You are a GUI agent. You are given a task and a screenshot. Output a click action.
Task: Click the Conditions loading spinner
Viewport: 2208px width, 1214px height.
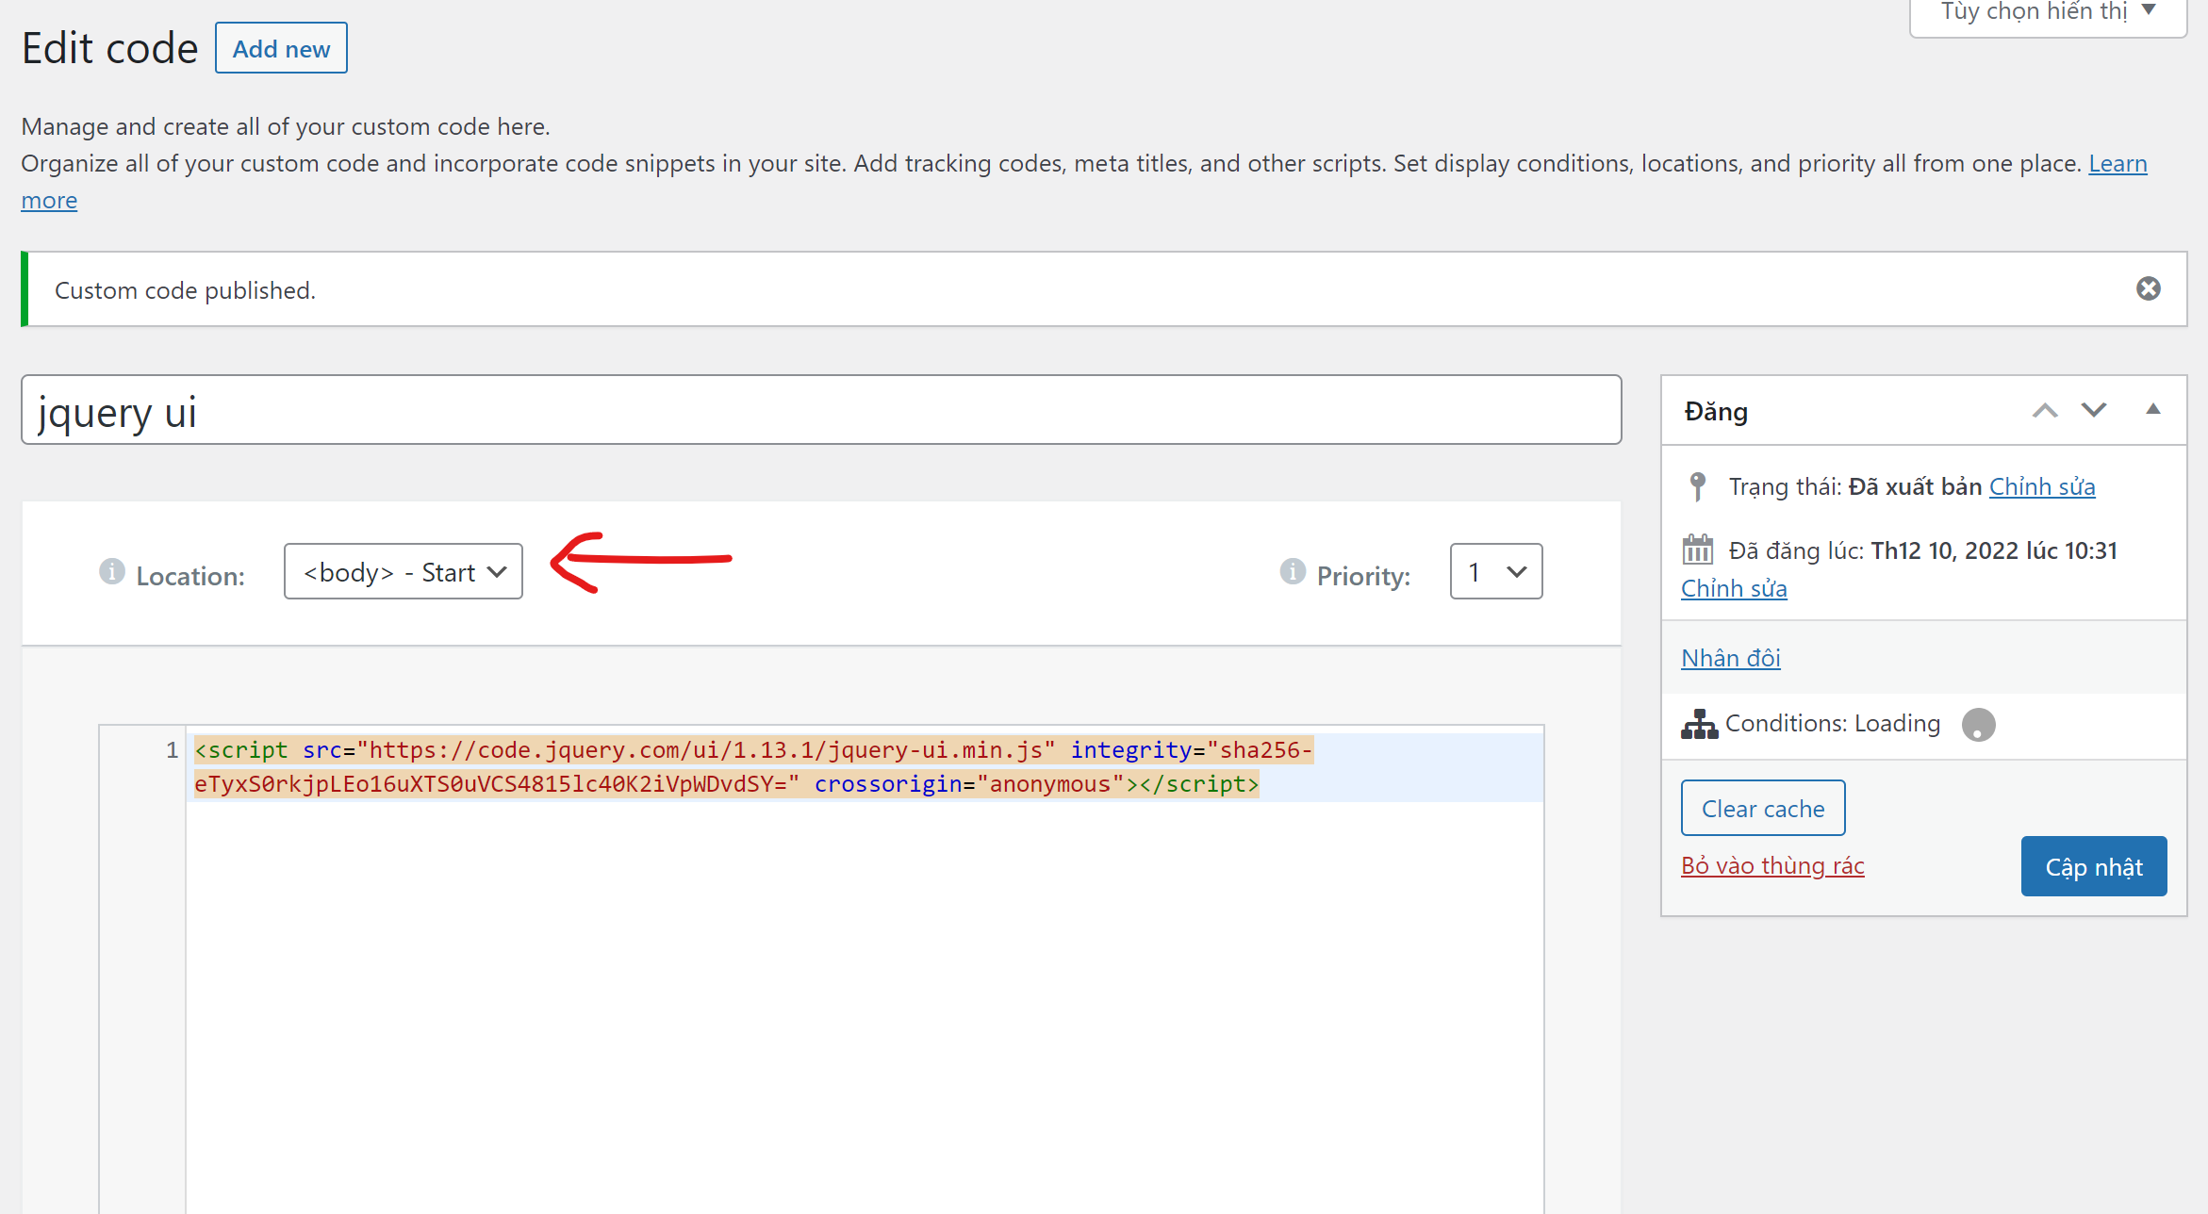pyautogui.click(x=1978, y=725)
